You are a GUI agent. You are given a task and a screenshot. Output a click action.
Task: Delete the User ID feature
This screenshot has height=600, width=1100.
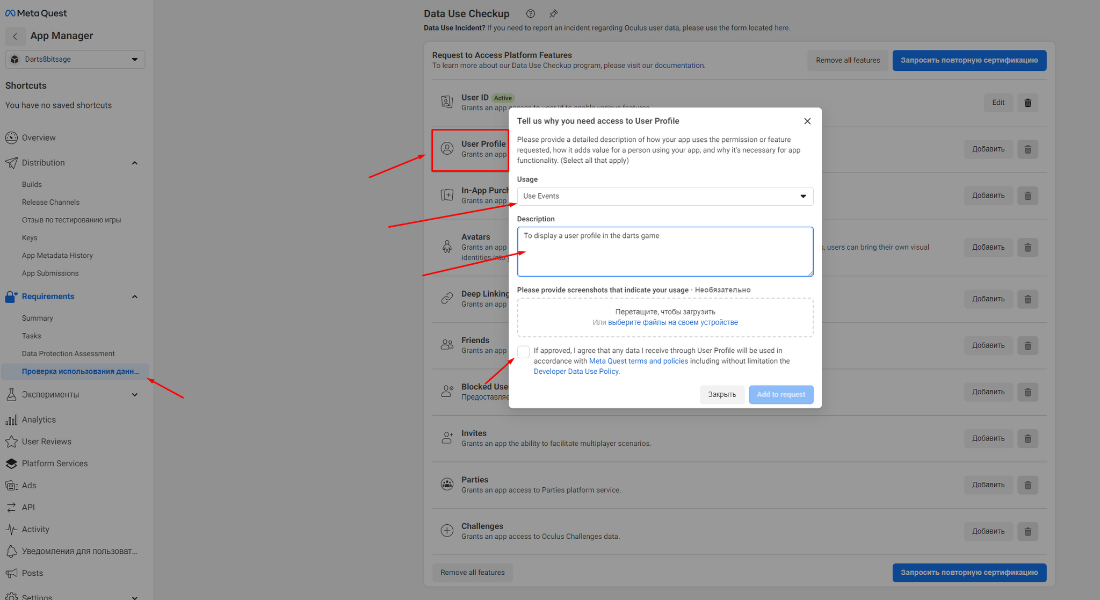(1027, 103)
